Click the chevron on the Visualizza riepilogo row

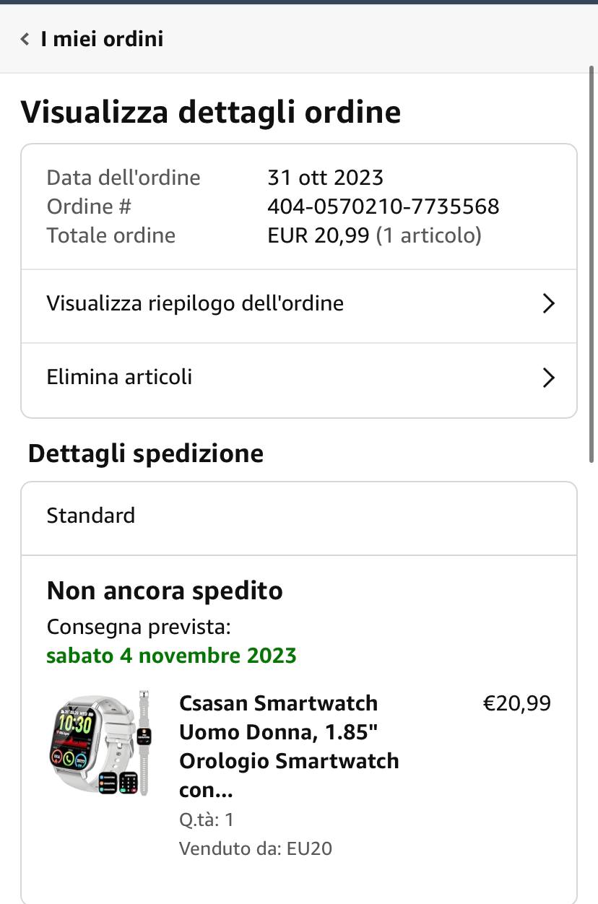[x=549, y=304]
